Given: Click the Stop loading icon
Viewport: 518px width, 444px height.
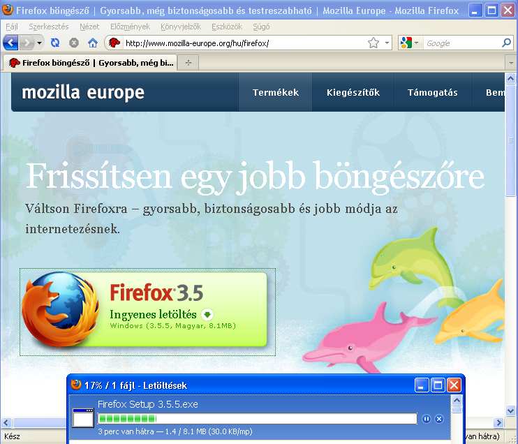Looking at the screenshot, I should (74, 43).
